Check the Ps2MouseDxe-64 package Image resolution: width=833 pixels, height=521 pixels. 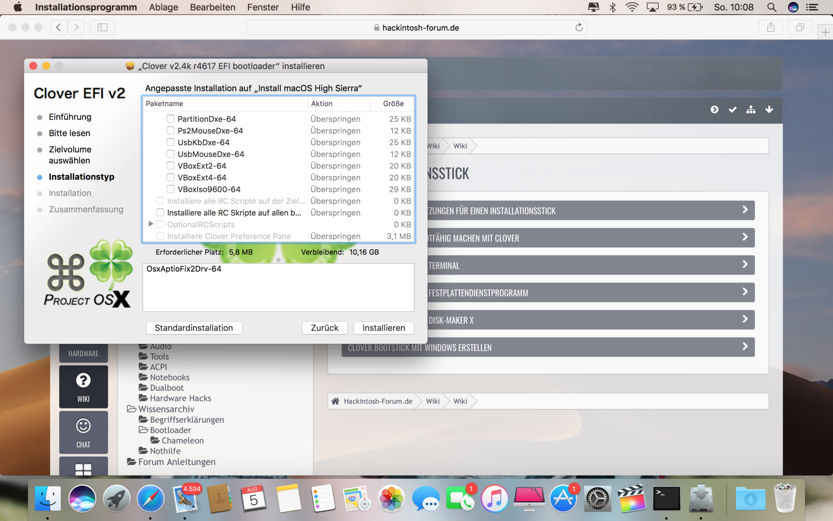(170, 130)
